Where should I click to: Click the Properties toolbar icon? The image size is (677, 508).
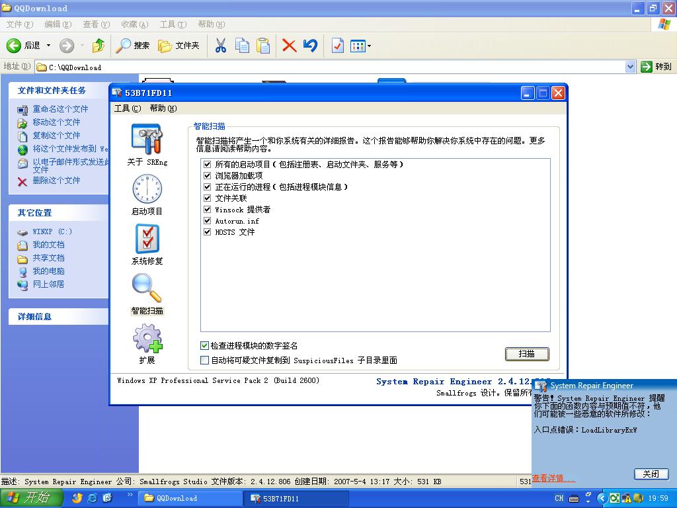coord(337,46)
